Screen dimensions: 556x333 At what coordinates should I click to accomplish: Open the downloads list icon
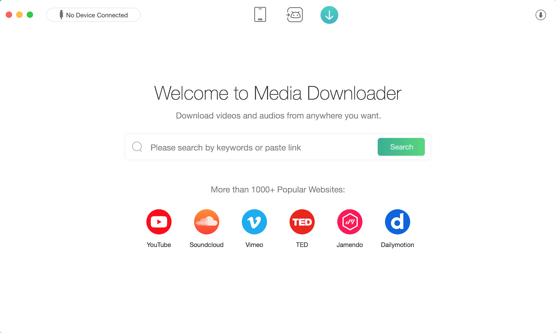tap(541, 15)
